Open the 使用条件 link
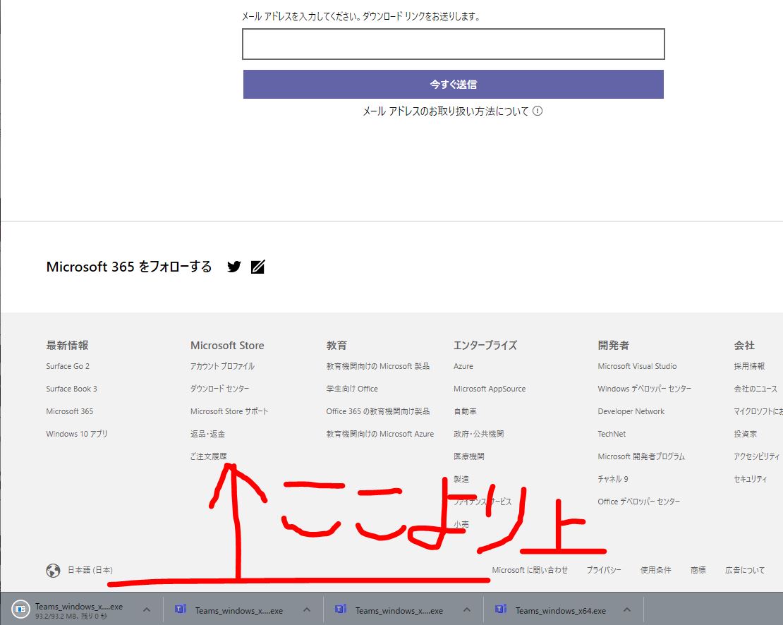The height and width of the screenshot is (625, 783). click(x=655, y=570)
